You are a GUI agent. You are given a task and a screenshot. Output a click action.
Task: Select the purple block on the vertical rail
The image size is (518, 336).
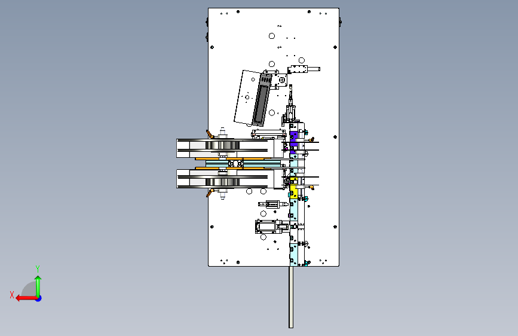293,142
